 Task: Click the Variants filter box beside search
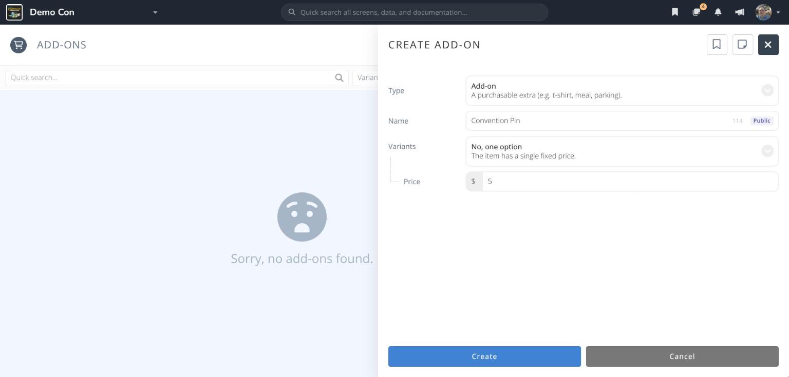(365, 77)
